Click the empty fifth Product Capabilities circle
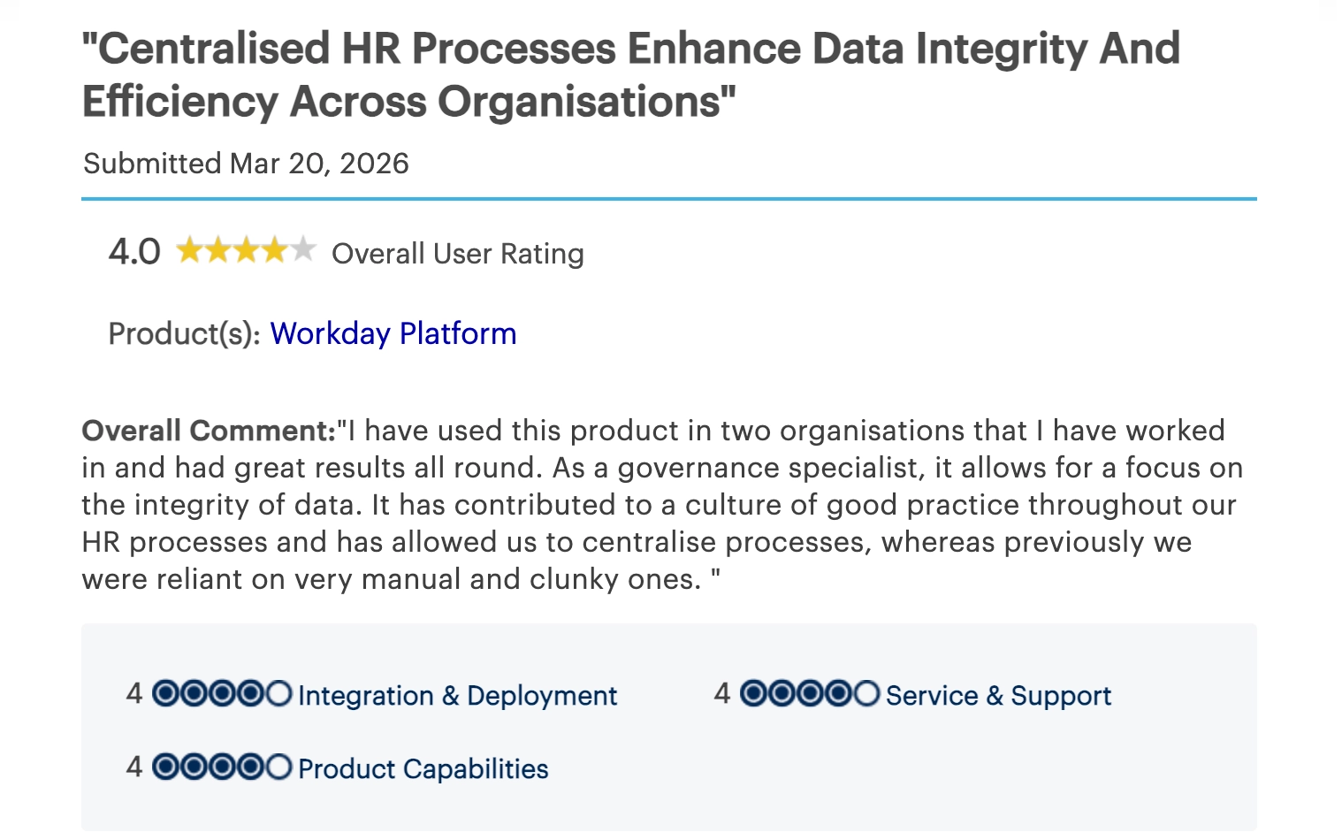This screenshot has height=840, width=1342. (278, 767)
